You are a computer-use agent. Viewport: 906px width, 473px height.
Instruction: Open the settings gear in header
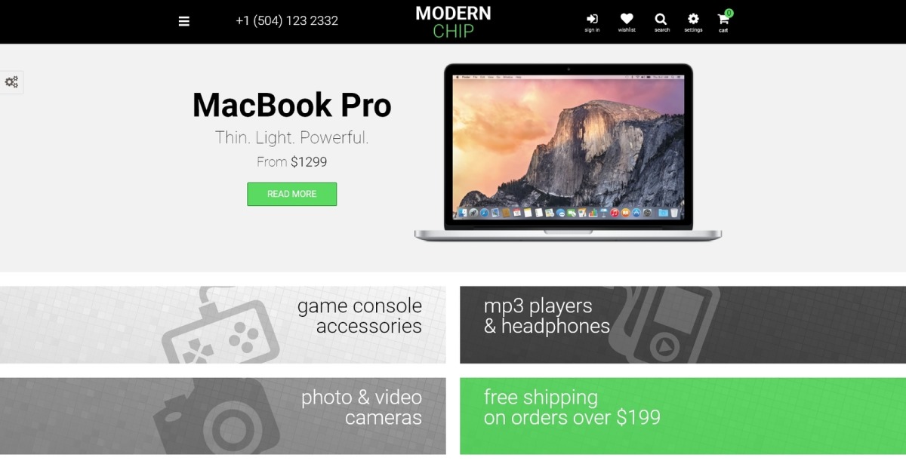(x=693, y=19)
